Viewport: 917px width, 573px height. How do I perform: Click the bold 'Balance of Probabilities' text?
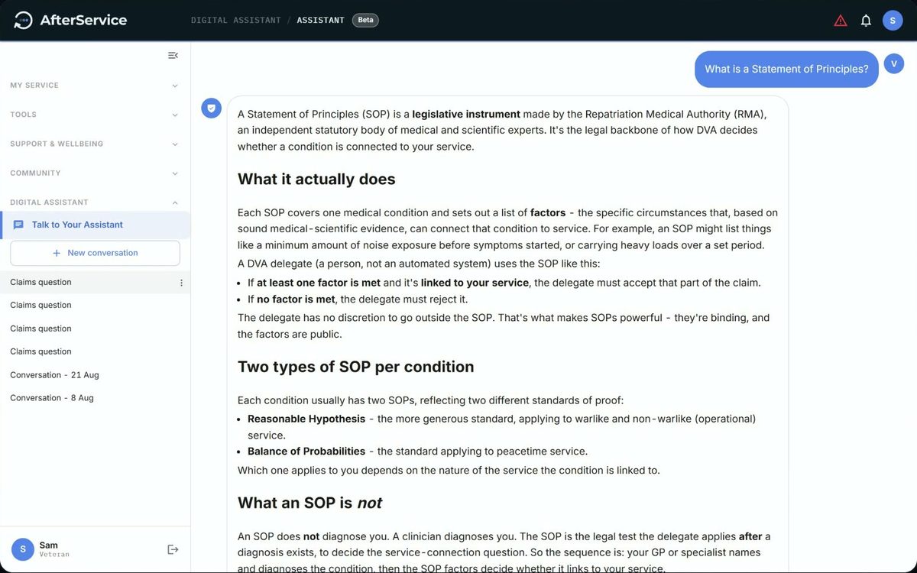[306, 452]
